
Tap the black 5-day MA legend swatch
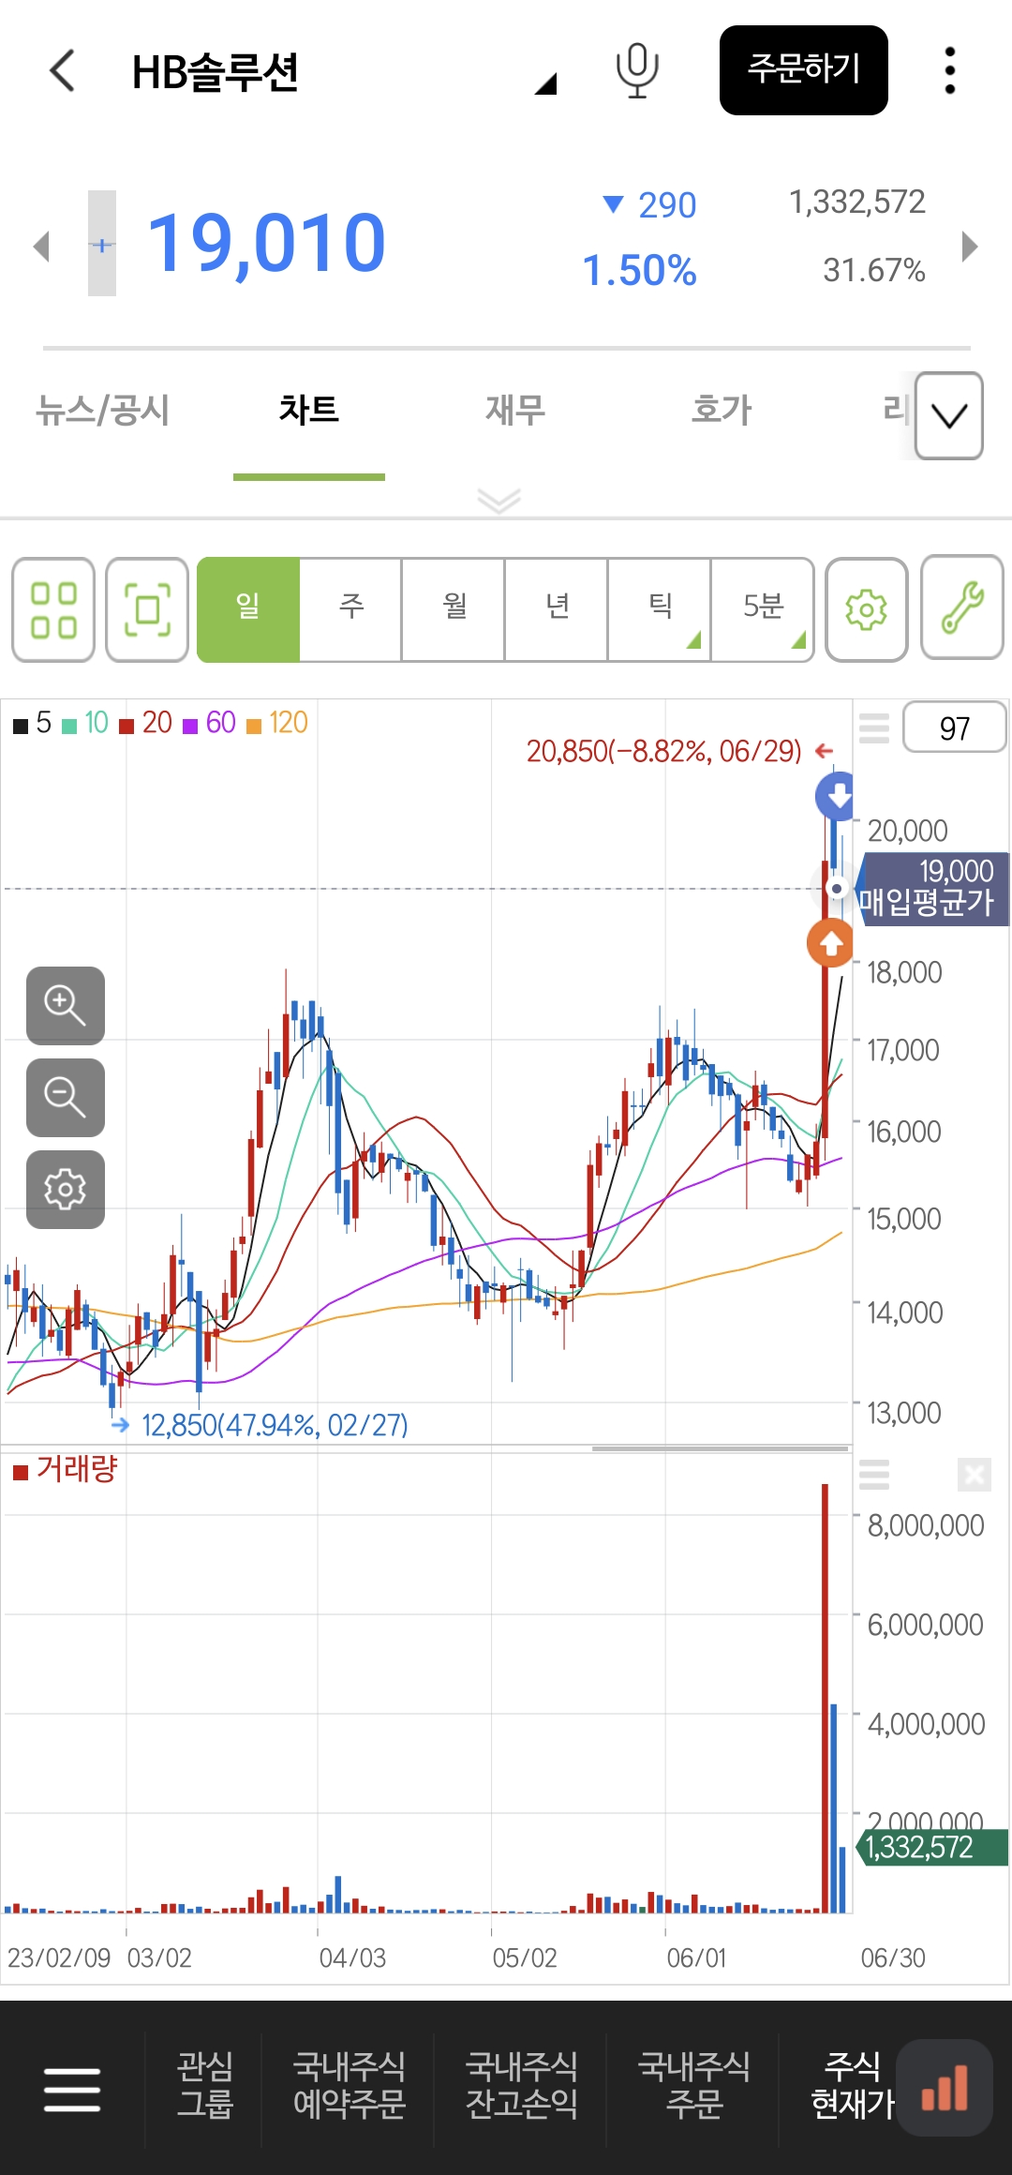point(20,726)
